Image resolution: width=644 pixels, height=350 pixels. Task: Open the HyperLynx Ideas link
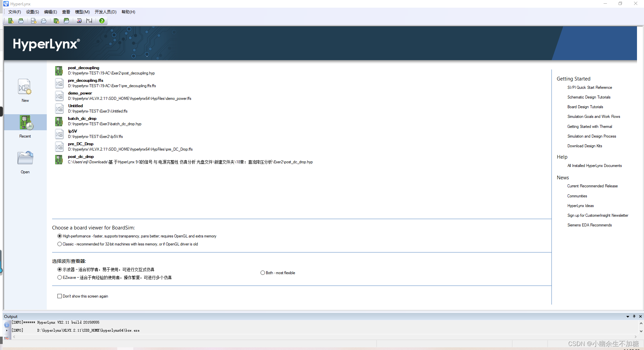click(580, 206)
